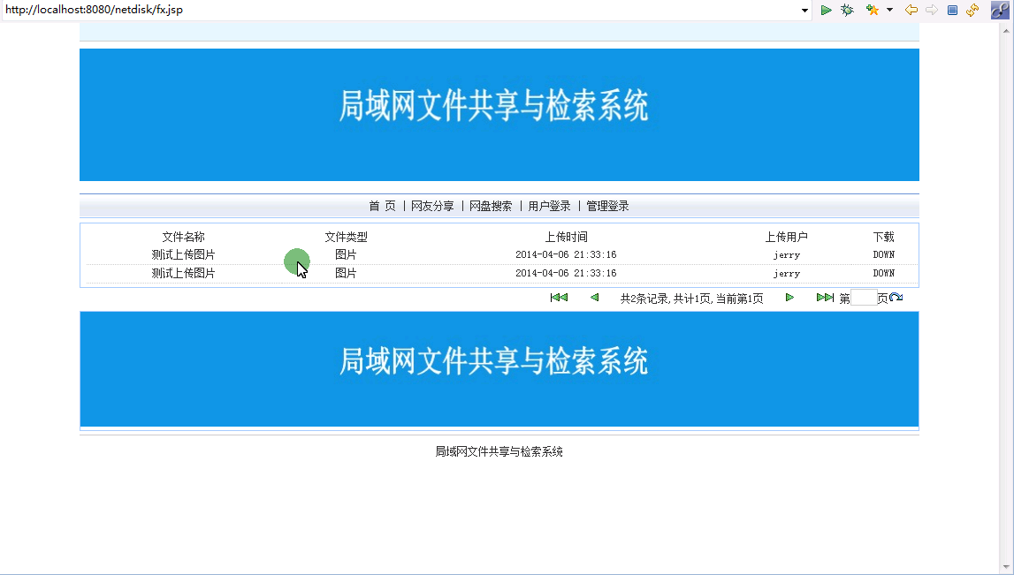Click the URL address bar
1014x575 pixels.
point(401,10)
